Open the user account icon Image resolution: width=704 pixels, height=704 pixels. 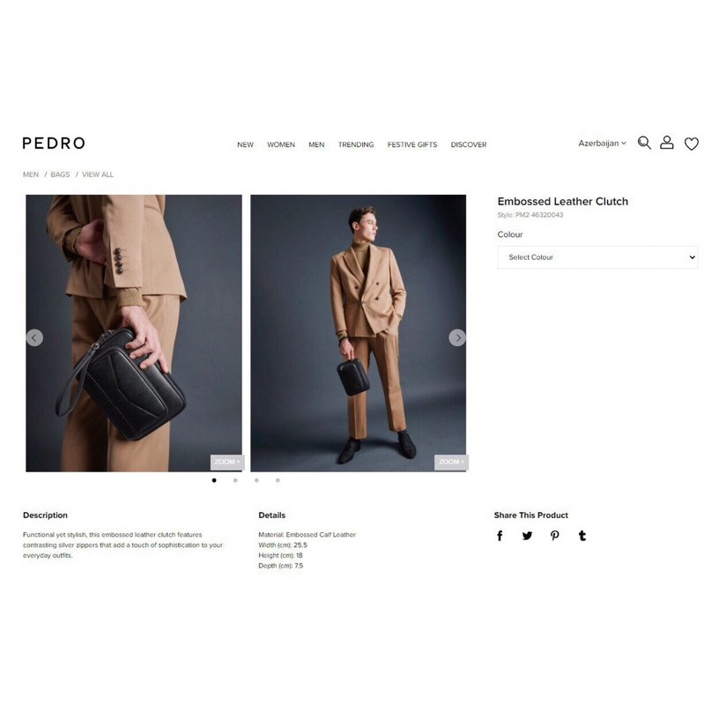pyautogui.click(x=667, y=143)
